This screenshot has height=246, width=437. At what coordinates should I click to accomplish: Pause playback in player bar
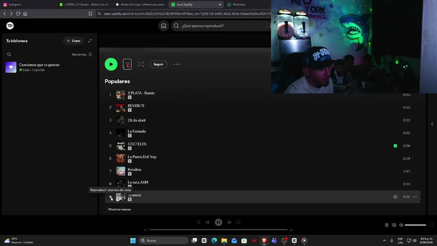[218, 222]
